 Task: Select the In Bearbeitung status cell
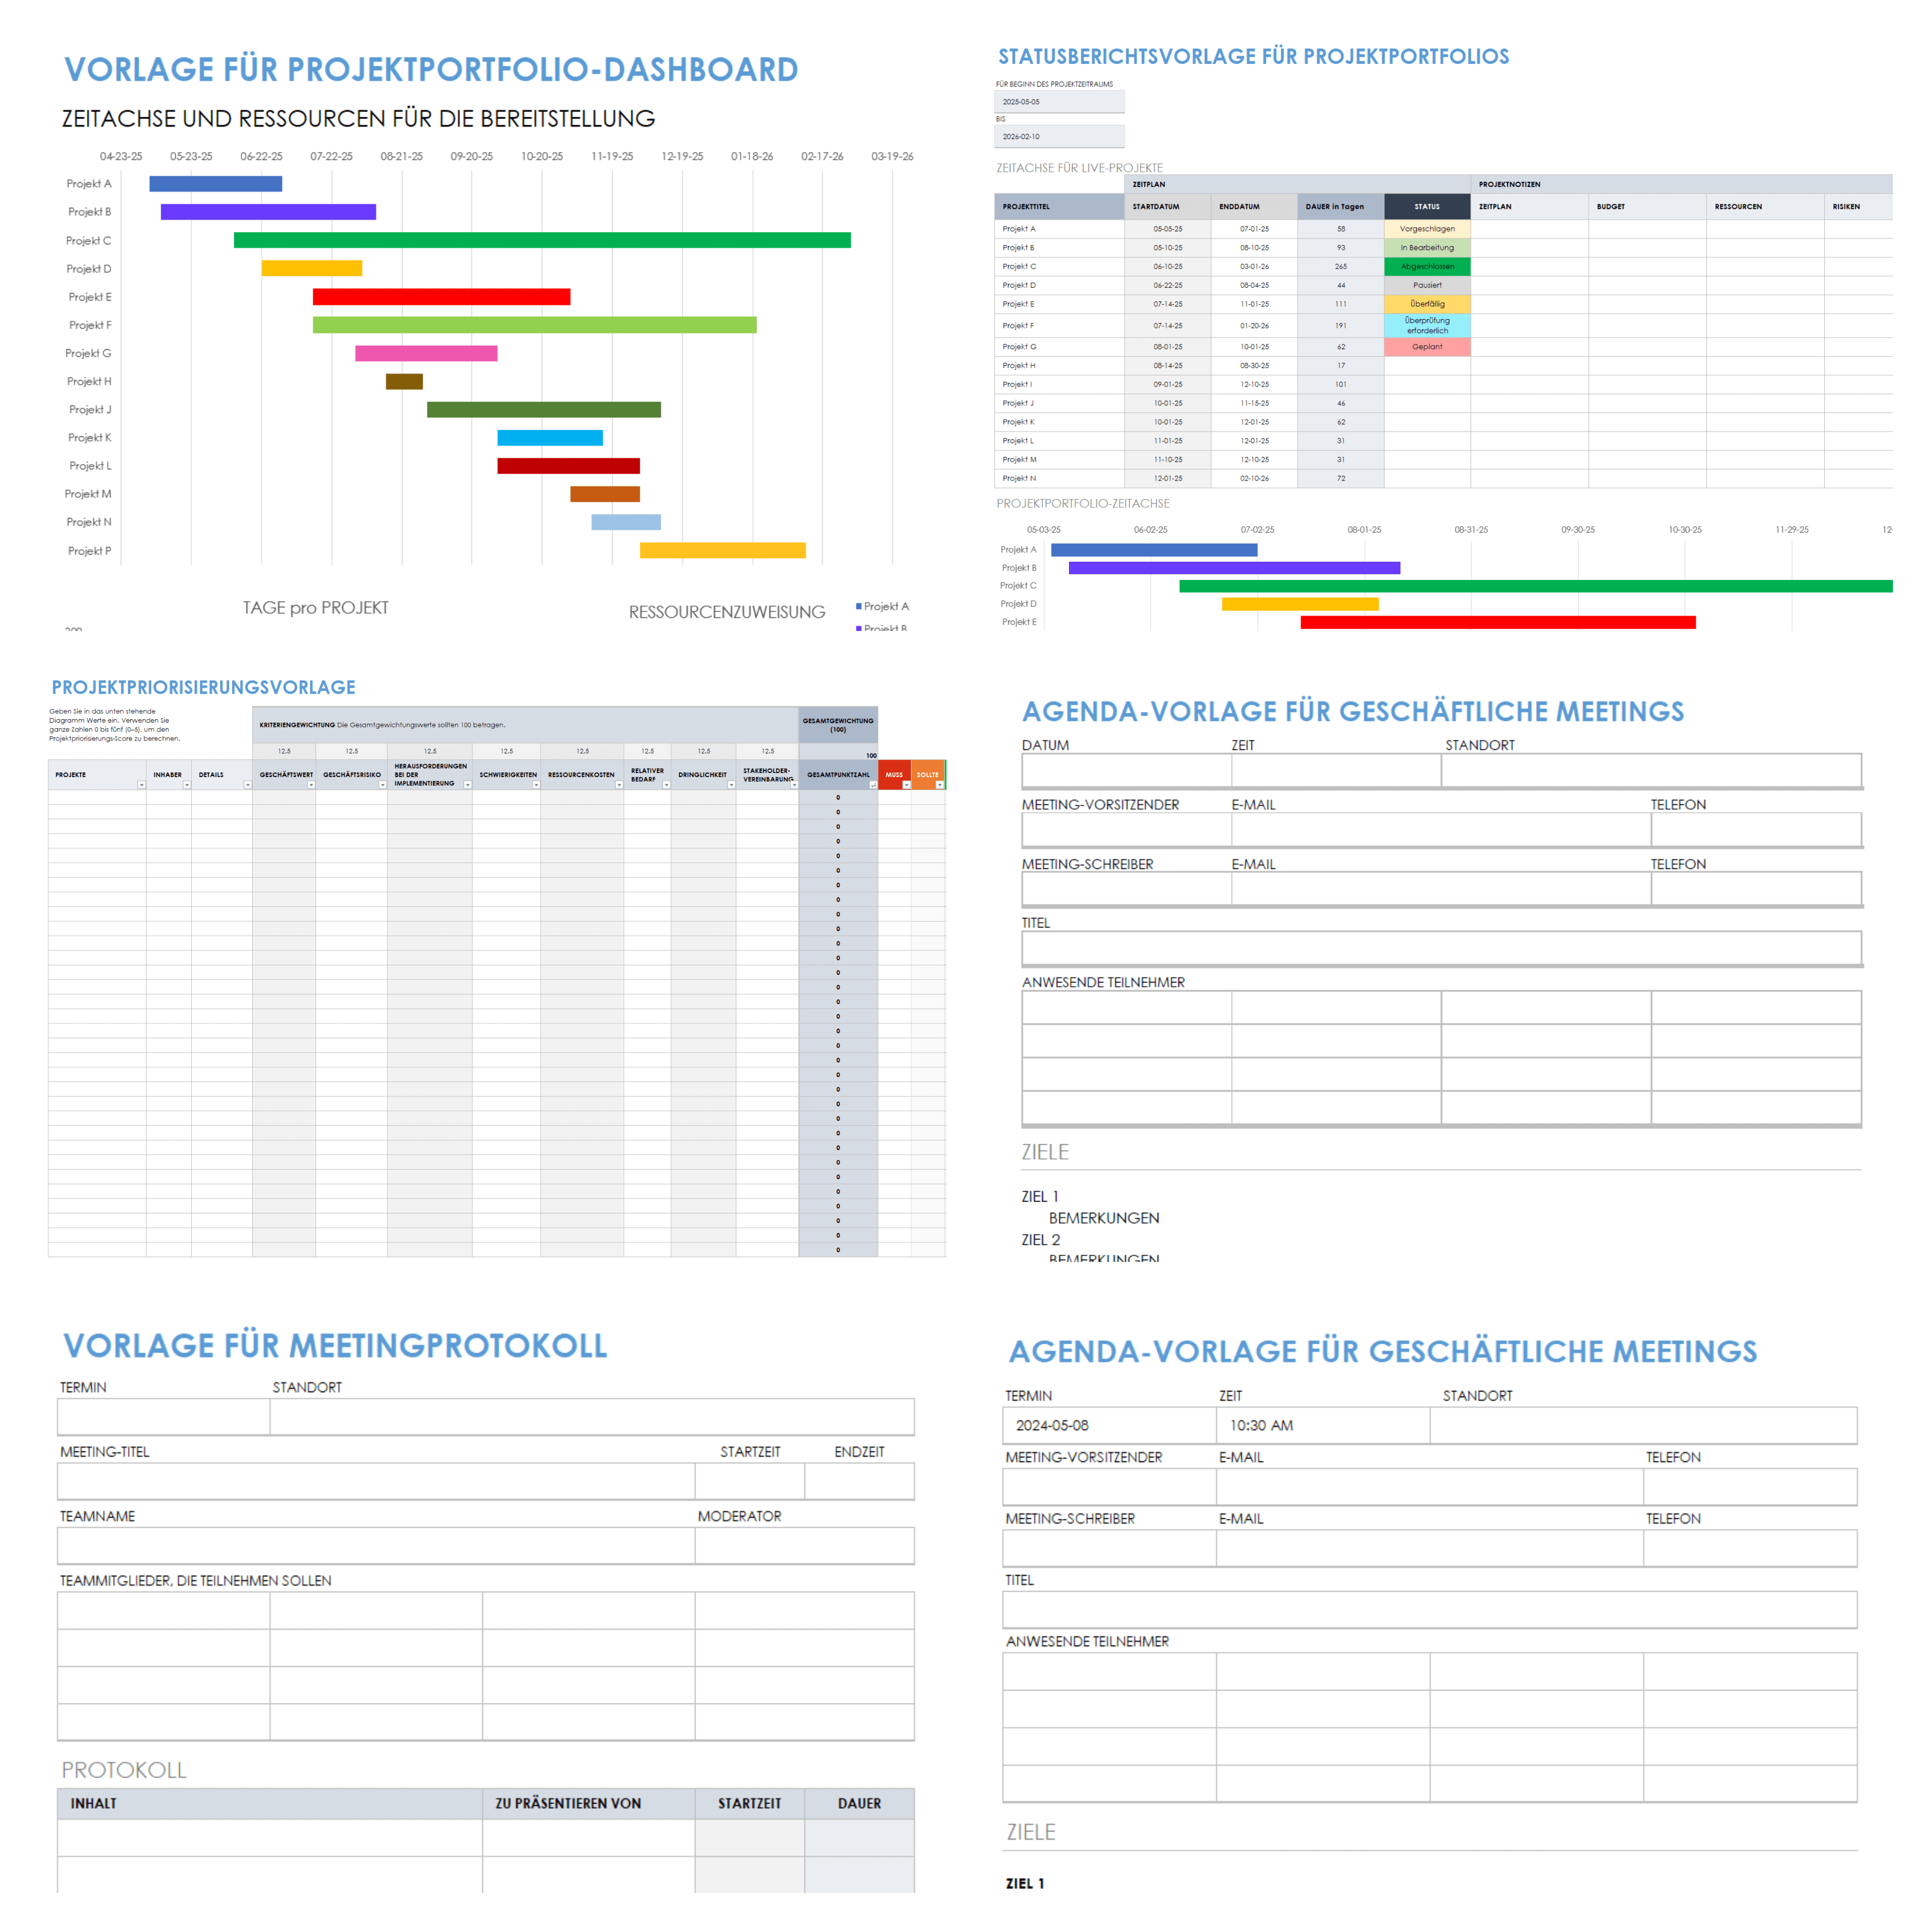pos(1427,248)
